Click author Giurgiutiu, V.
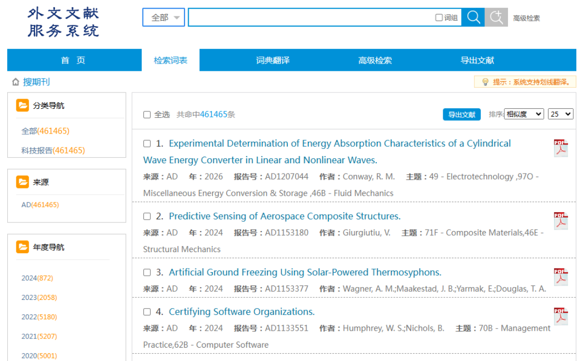 [367, 233]
